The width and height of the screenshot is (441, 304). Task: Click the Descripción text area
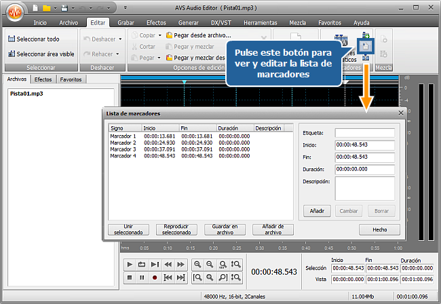pyautogui.click(x=365, y=189)
